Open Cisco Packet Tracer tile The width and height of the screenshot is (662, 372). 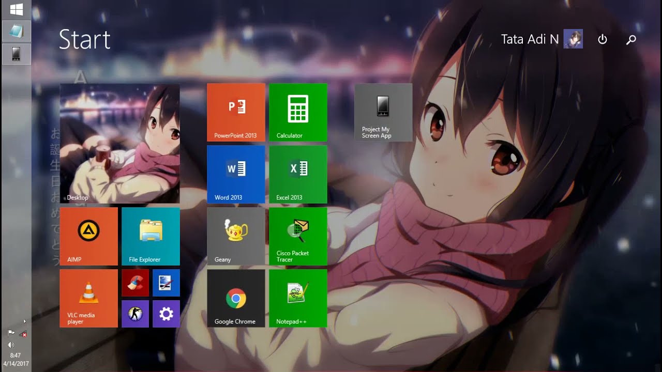point(298,236)
